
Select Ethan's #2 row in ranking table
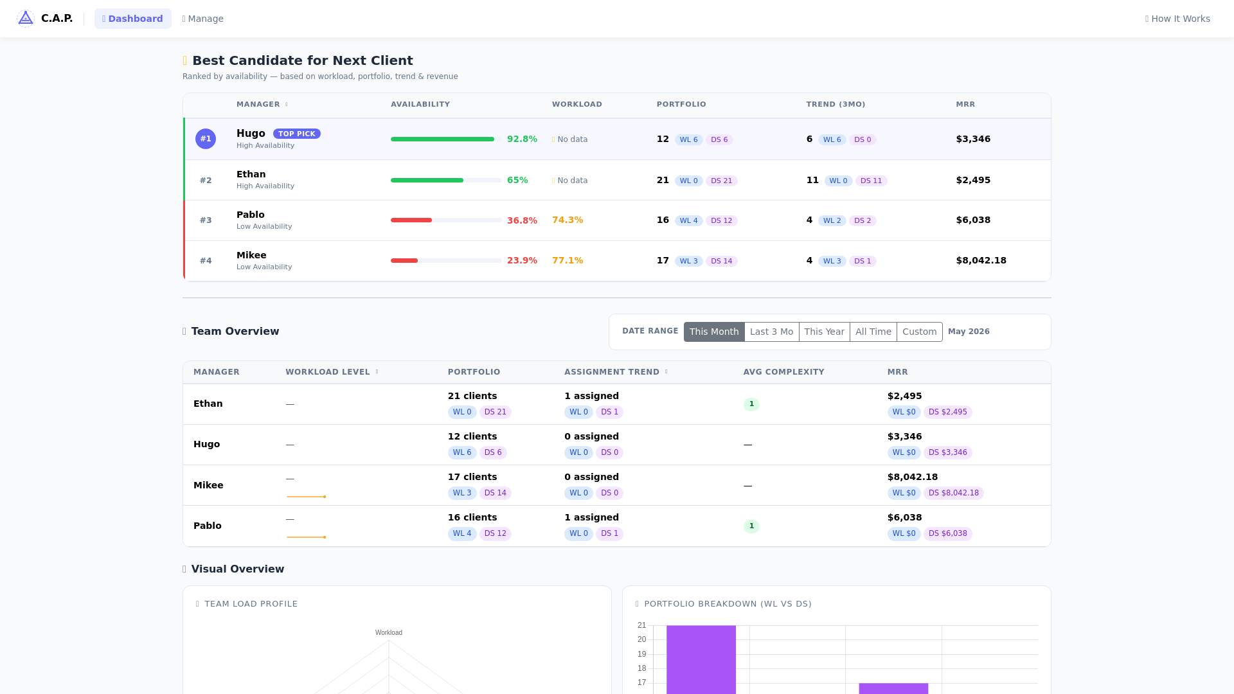[x=617, y=180]
